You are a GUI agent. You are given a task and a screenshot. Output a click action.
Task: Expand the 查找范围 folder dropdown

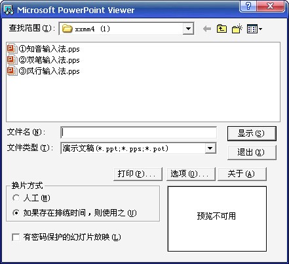pos(188,29)
